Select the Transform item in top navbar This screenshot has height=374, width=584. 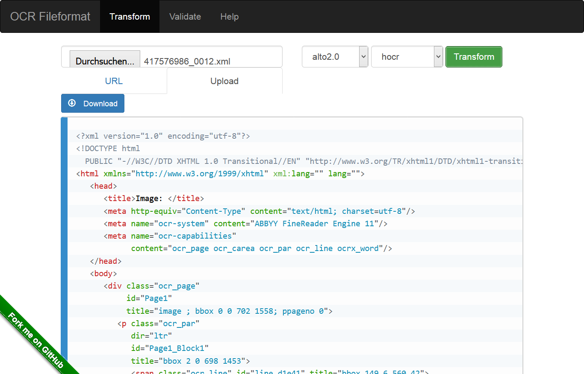click(130, 17)
